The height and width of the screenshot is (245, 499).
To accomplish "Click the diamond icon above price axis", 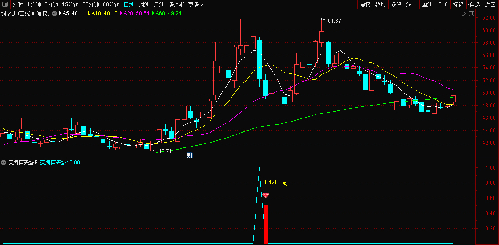I will [463, 14].
